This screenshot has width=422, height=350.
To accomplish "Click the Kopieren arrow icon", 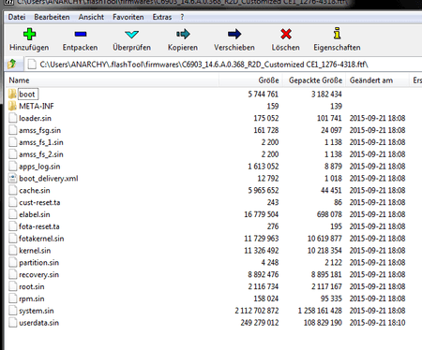I will [x=183, y=34].
